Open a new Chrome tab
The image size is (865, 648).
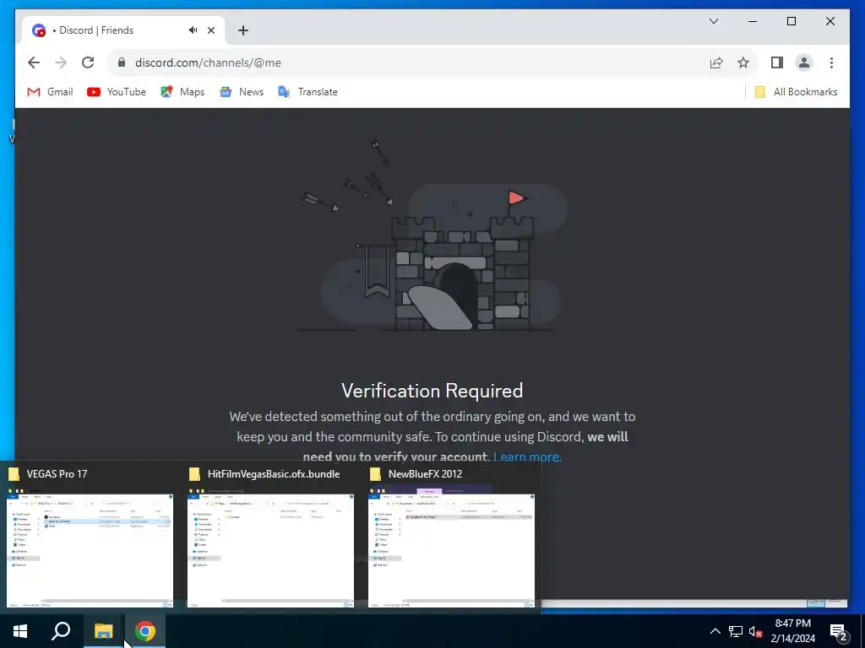click(243, 30)
